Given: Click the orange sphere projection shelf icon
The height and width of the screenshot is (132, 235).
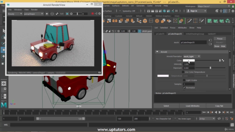Looking at the screenshot, I should (157, 21).
